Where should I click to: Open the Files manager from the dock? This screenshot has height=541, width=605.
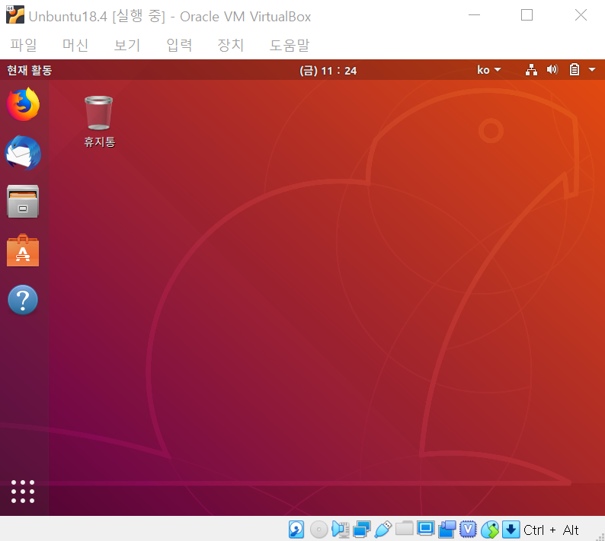click(23, 202)
